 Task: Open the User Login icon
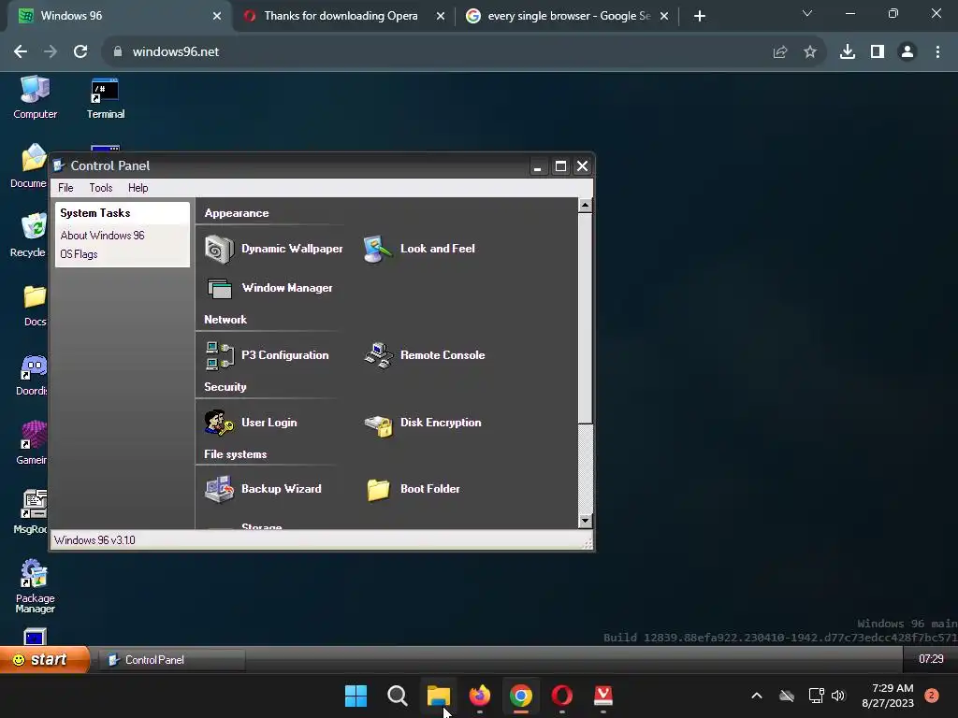tap(219, 423)
